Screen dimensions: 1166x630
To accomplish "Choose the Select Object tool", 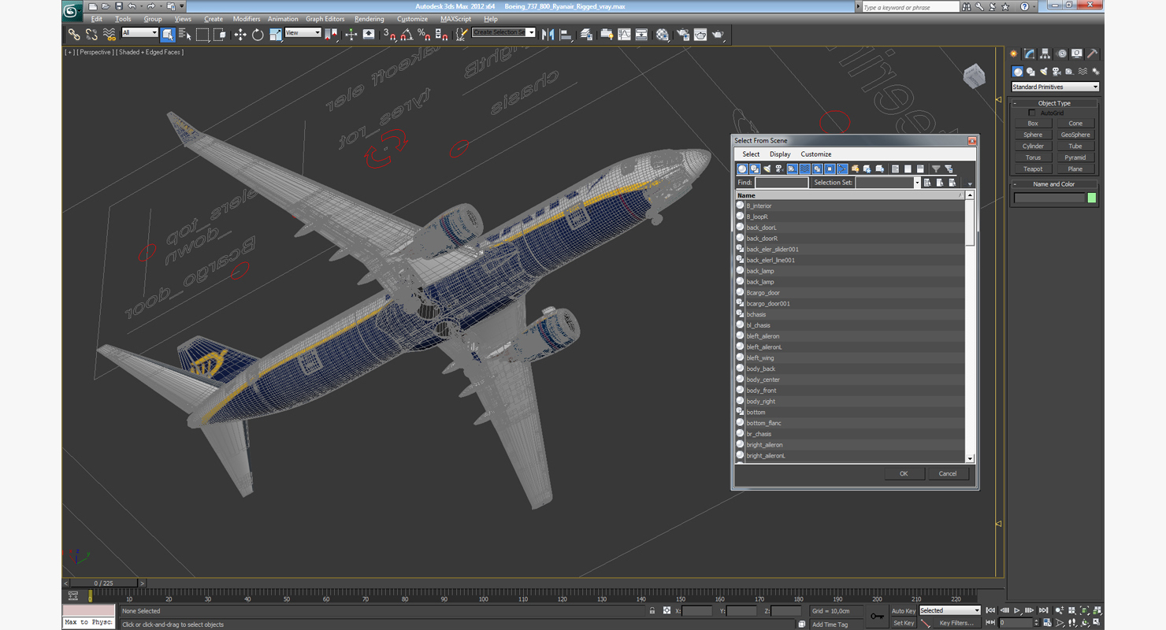I will pyautogui.click(x=168, y=35).
